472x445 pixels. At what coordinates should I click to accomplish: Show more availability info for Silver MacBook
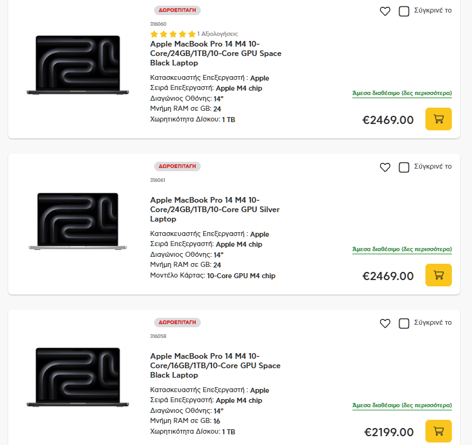click(x=402, y=249)
